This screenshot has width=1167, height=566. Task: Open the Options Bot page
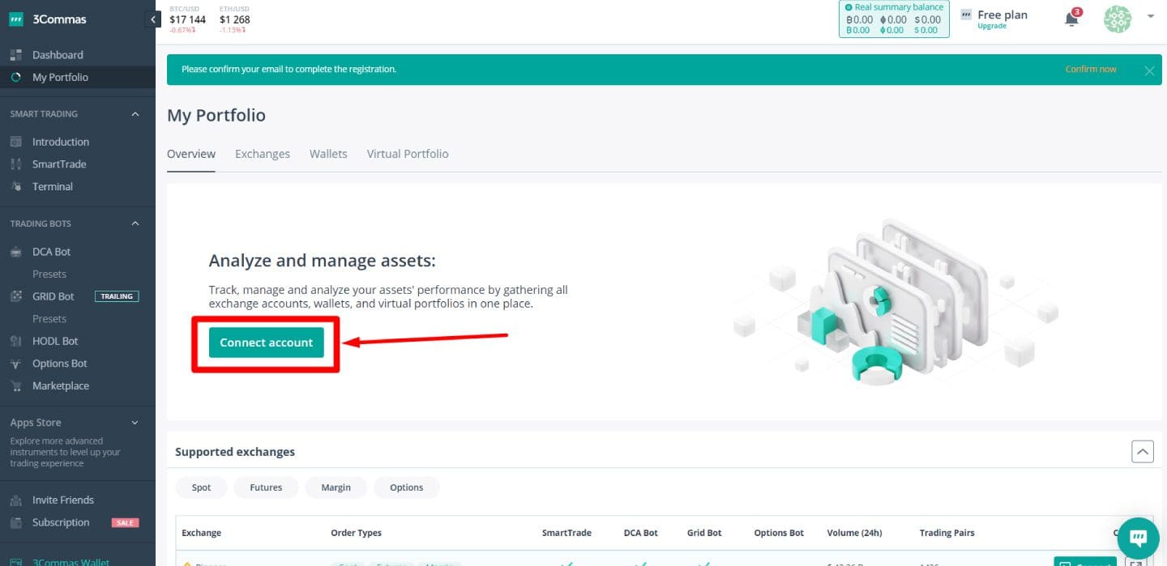tap(60, 364)
